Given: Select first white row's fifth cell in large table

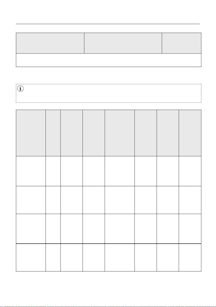Looking at the screenshot, I should coord(120,171).
